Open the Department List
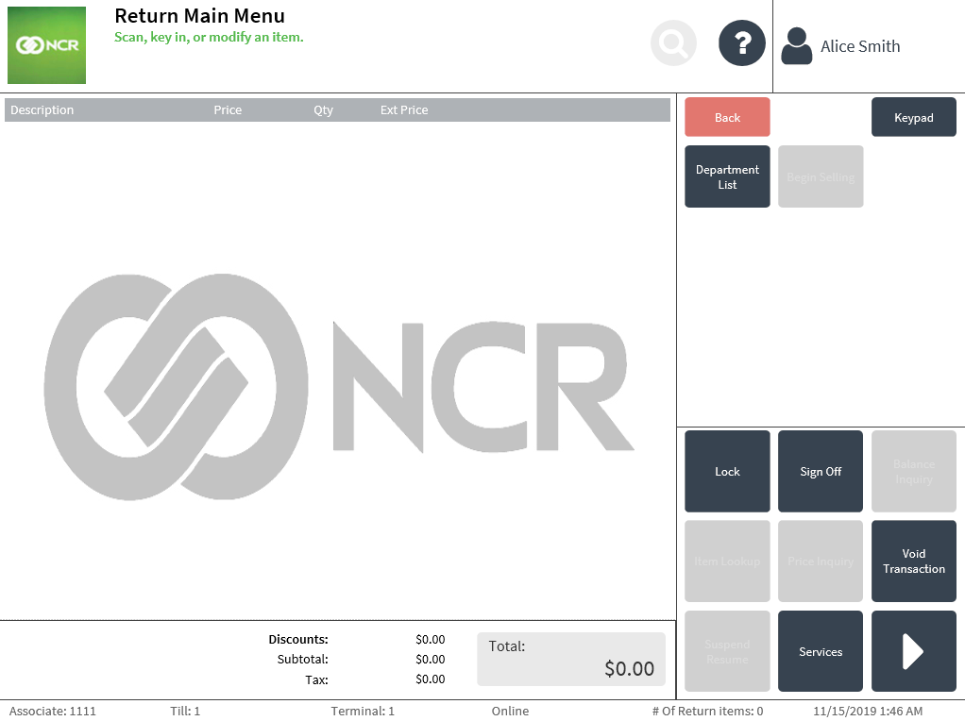This screenshot has width=965, height=721. click(727, 176)
